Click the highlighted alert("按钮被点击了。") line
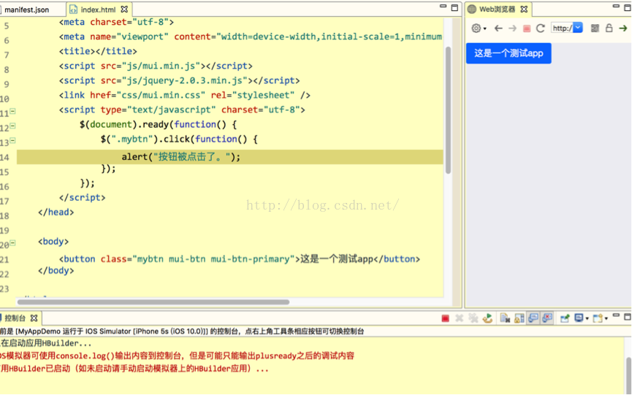Image resolution: width=632 pixels, height=395 pixels. click(x=229, y=157)
